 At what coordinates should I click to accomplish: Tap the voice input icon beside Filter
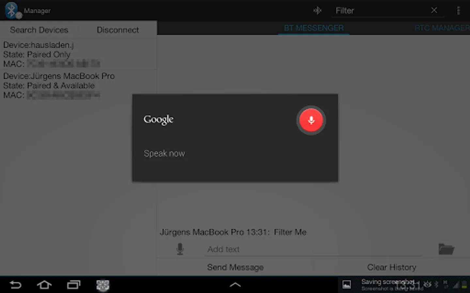317,11
